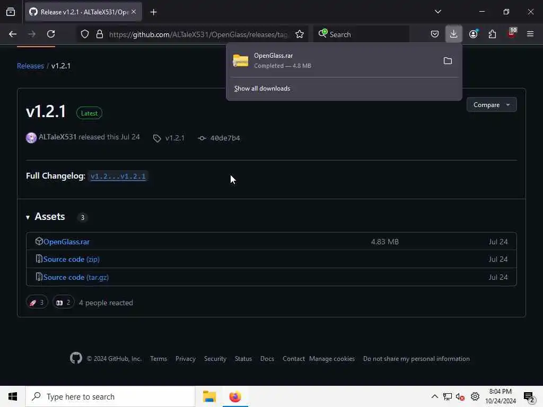Image resolution: width=543 pixels, height=407 pixels.
Task: Open uBlock extension with badge 10
Action: coord(512,33)
